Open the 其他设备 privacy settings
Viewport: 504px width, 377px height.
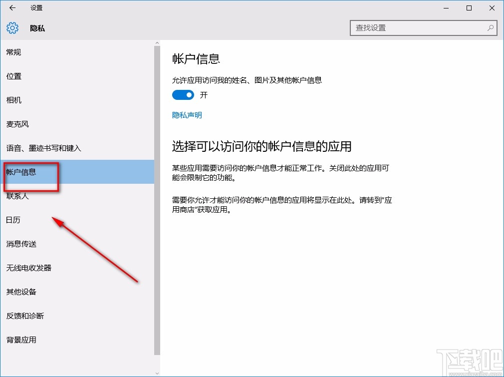pyautogui.click(x=21, y=292)
